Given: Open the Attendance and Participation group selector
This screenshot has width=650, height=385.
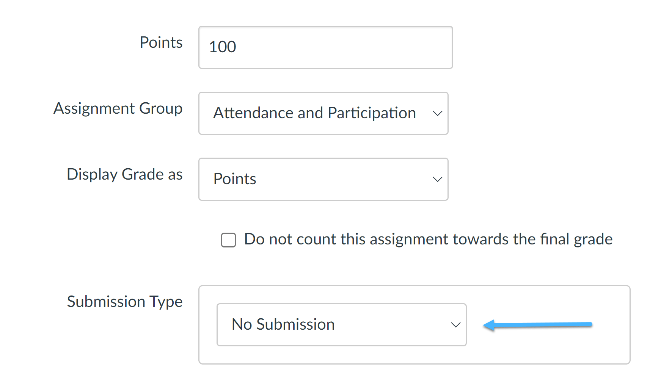Looking at the screenshot, I should click(x=323, y=113).
